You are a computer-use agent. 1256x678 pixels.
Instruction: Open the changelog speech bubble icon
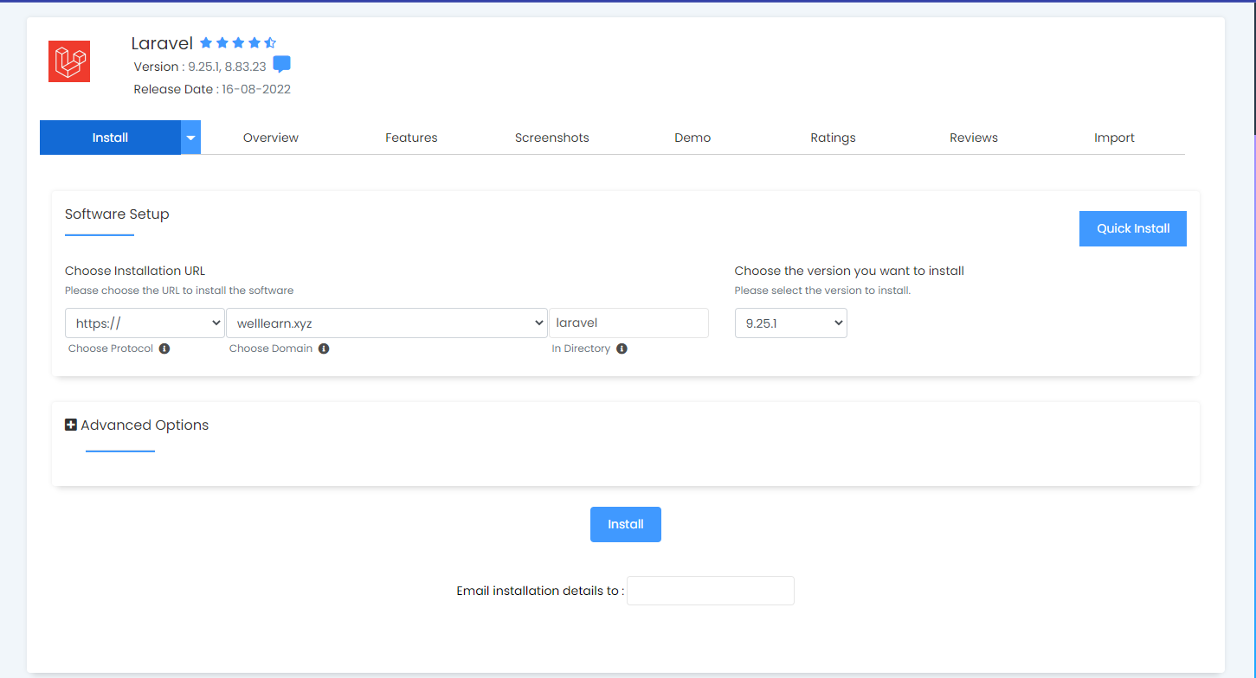[x=282, y=65]
